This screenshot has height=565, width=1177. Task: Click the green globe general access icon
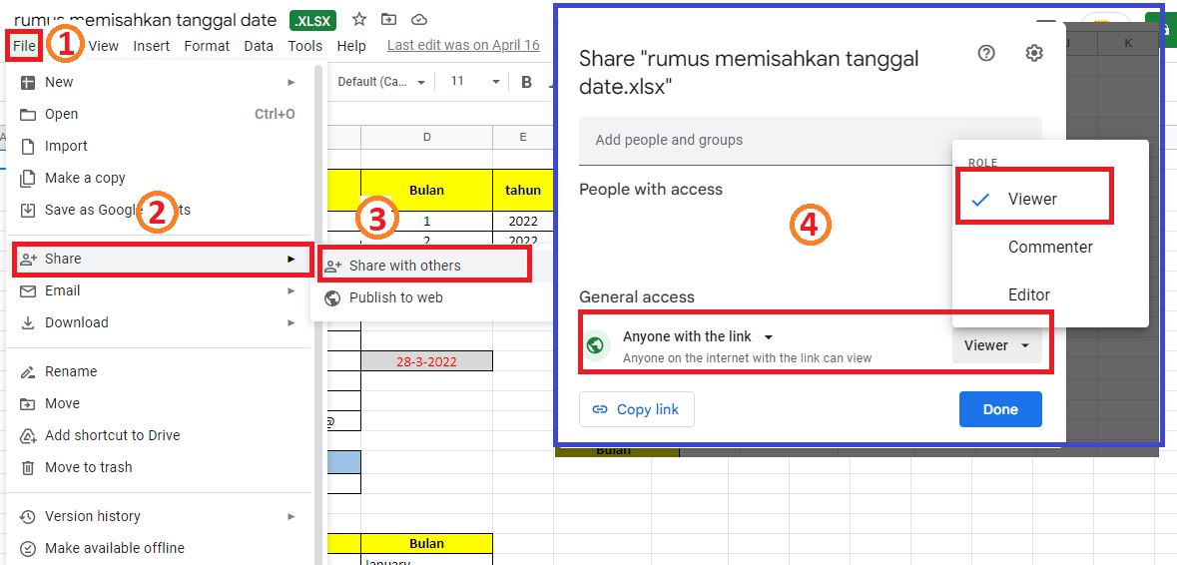click(596, 346)
